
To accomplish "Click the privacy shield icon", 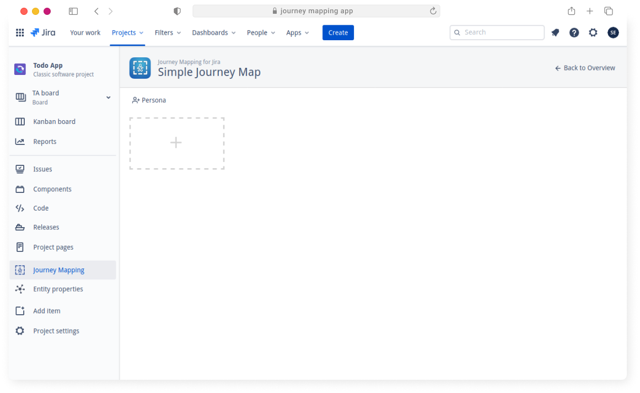I will (177, 12).
